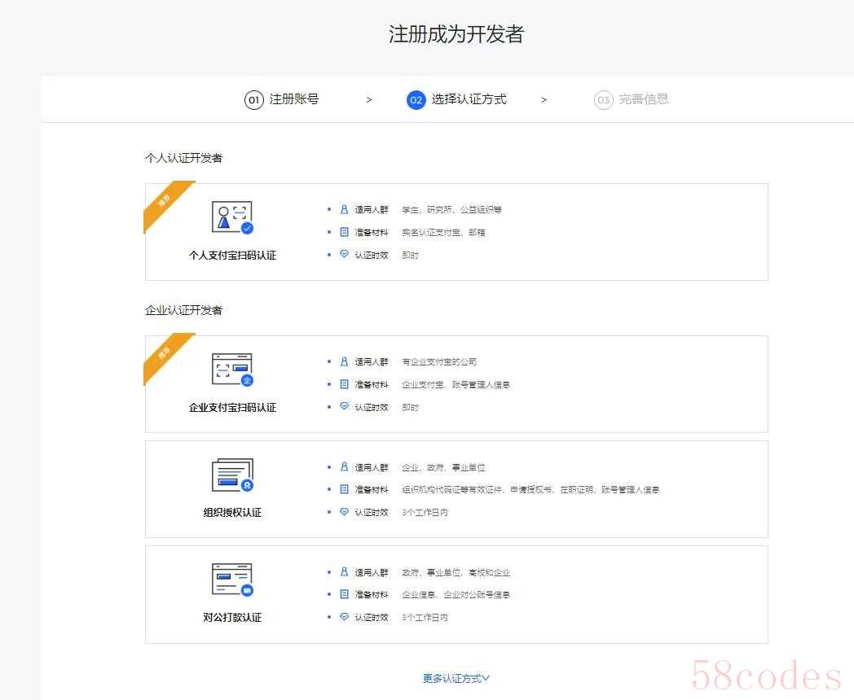This screenshot has width=854, height=700.
Task: Click the personal Alipay scan verification icon
Action: tap(232, 217)
